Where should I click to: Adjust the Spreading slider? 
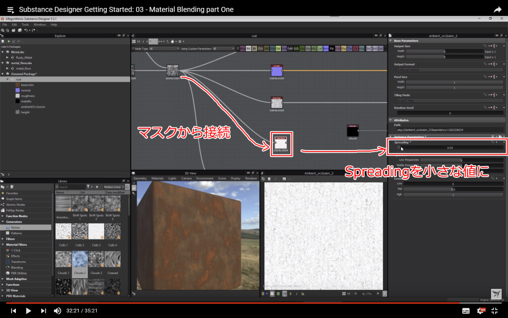coord(450,148)
